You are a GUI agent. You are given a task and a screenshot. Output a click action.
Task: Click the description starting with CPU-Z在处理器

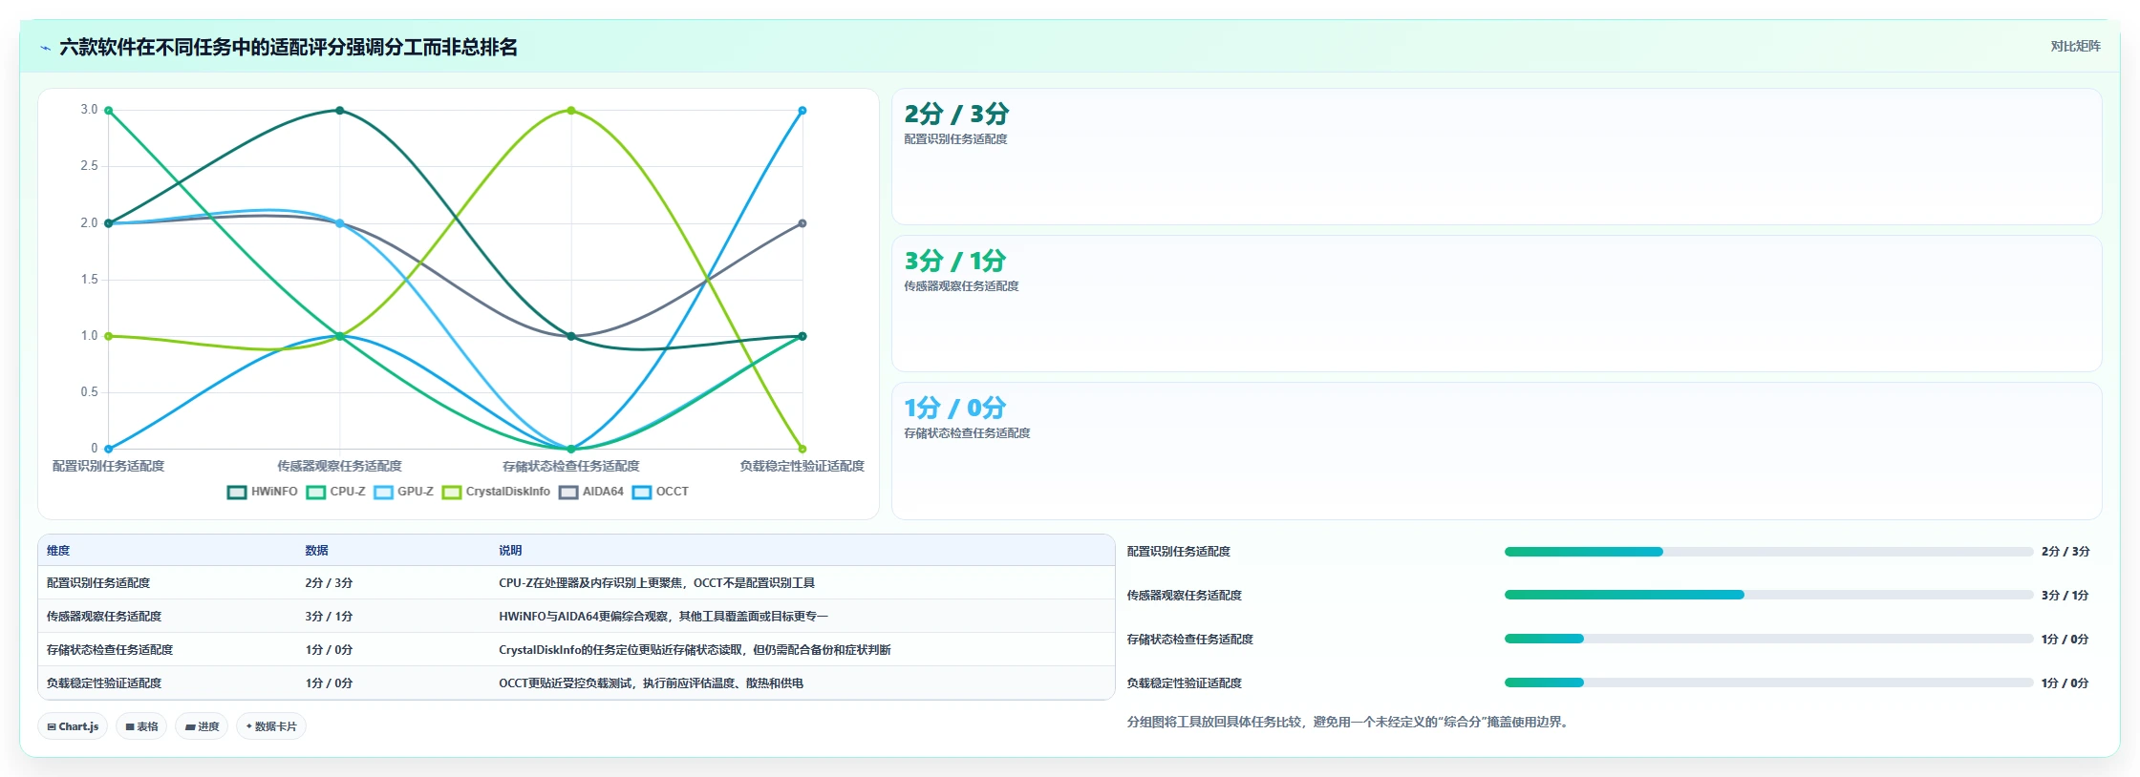(656, 583)
